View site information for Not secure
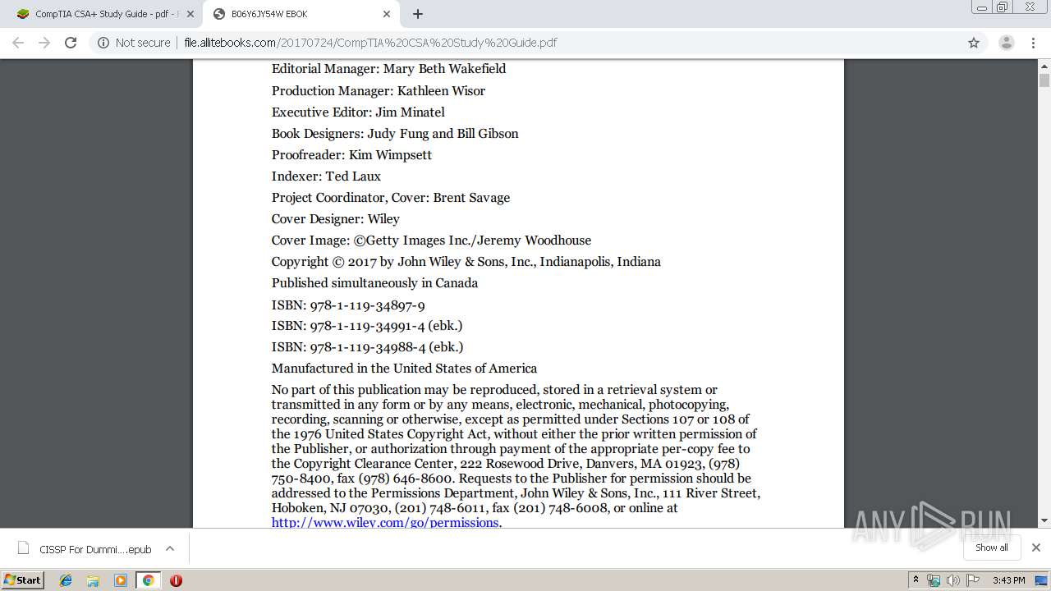 coord(134,43)
